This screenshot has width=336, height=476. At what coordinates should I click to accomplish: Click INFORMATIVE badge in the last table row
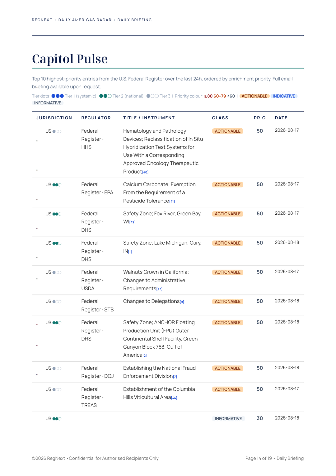coord(228,419)
